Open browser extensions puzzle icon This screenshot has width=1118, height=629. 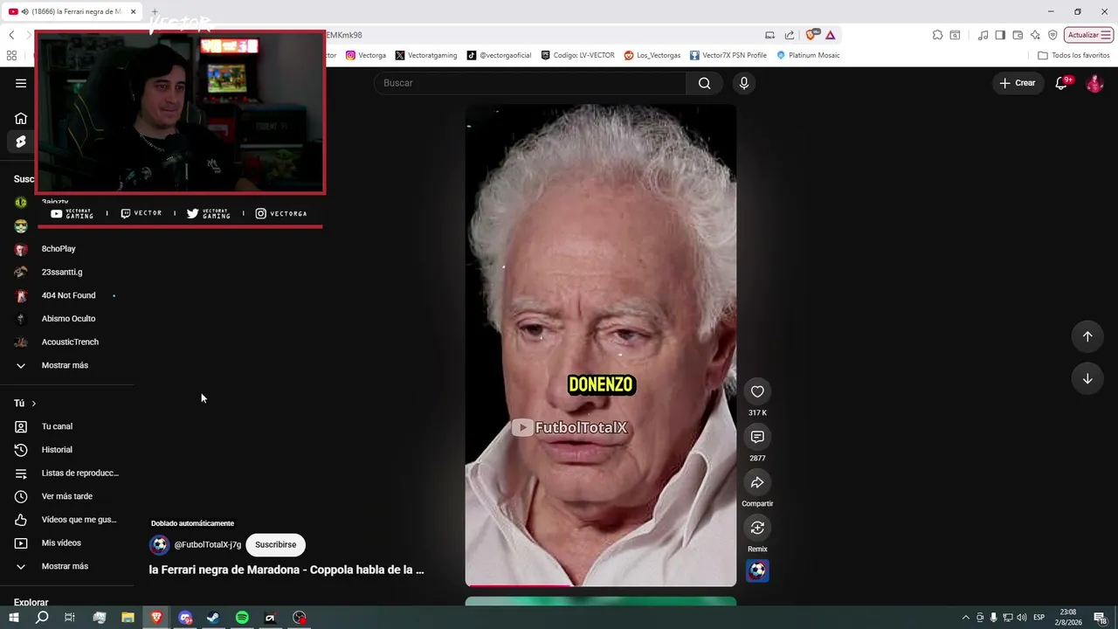point(937,35)
